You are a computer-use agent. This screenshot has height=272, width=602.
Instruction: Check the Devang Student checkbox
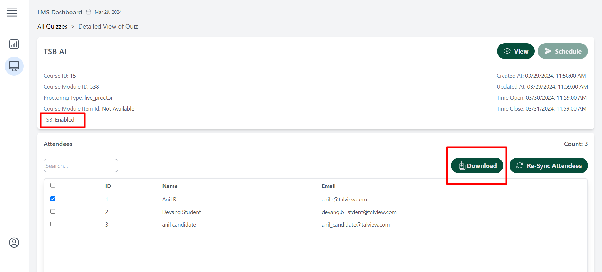(53, 212)
